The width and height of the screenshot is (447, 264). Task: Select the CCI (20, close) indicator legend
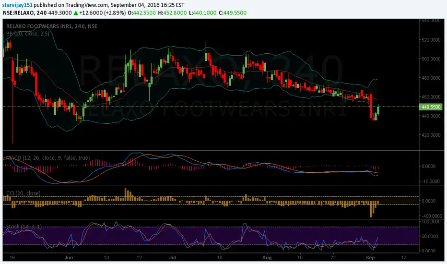click(24, 193)
